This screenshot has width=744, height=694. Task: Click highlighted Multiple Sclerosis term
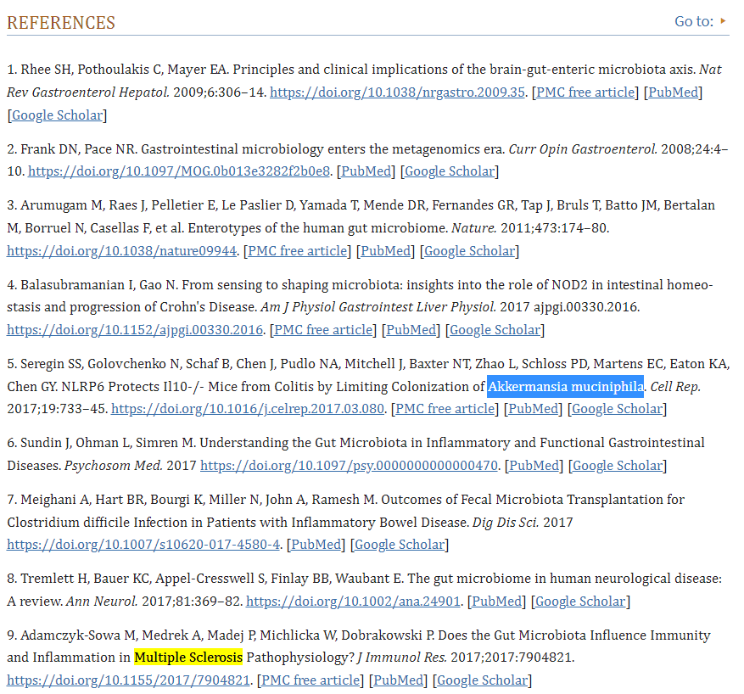(188, 658)
